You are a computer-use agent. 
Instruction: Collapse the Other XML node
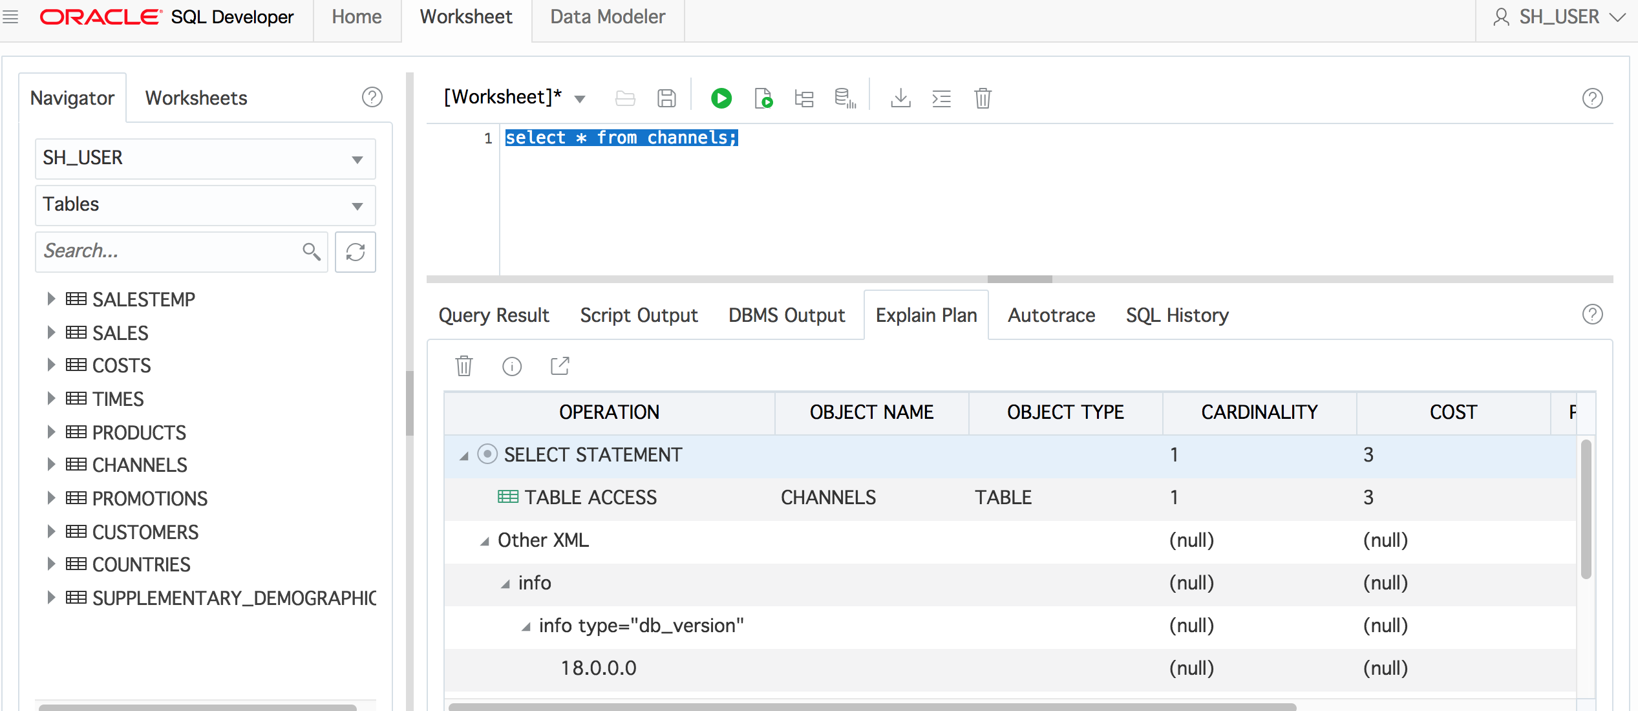pos(484,541)
